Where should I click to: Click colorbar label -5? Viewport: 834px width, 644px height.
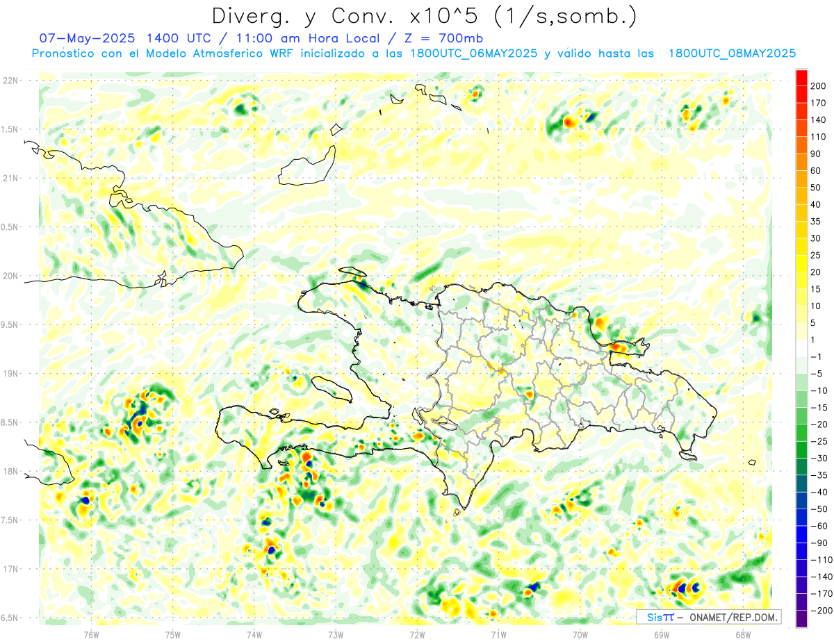816,374
